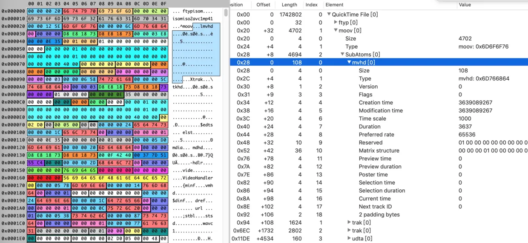Select the Modification time row
This screenshot has width=528, height=243.
click(379, 110)
